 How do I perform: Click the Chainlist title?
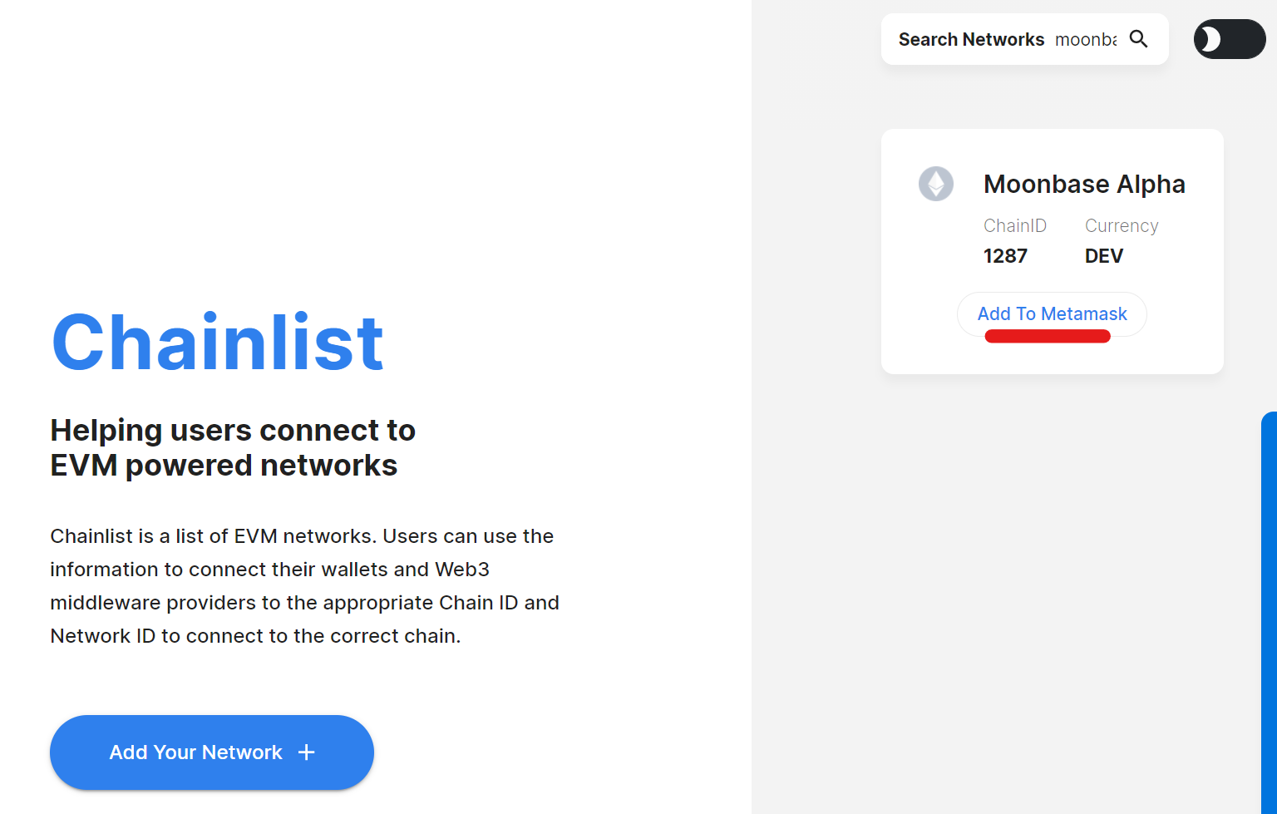coord(217,343)
